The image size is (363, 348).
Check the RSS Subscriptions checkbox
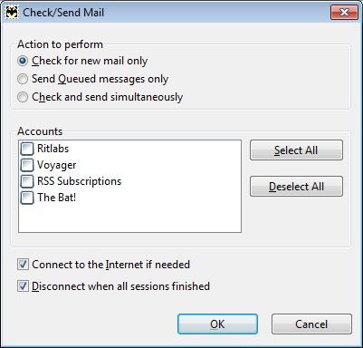click(27, 181)
